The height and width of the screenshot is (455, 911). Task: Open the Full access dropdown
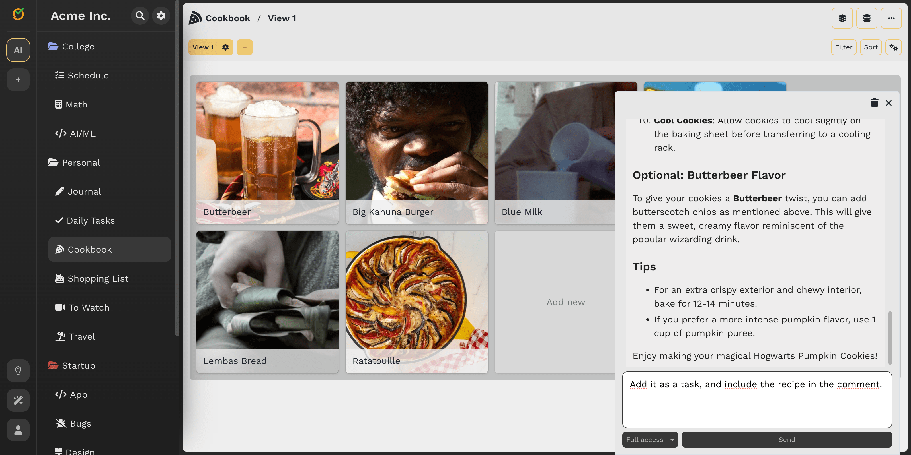pos(650,439)
